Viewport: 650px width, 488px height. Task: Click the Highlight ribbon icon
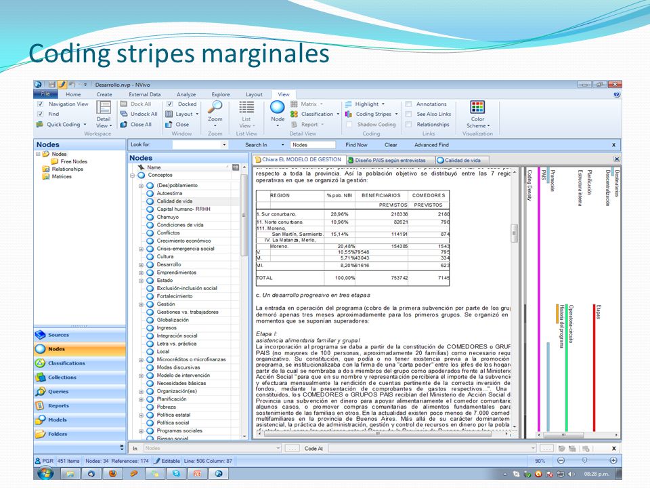[349, 104]
